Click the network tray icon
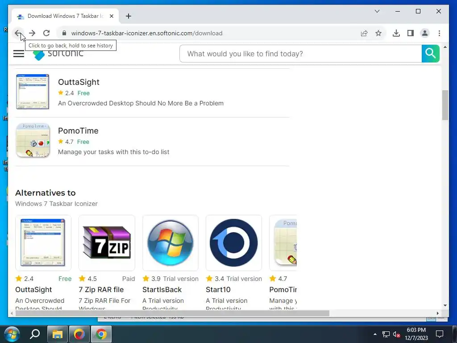457x343 pixels. pos(386,334)
